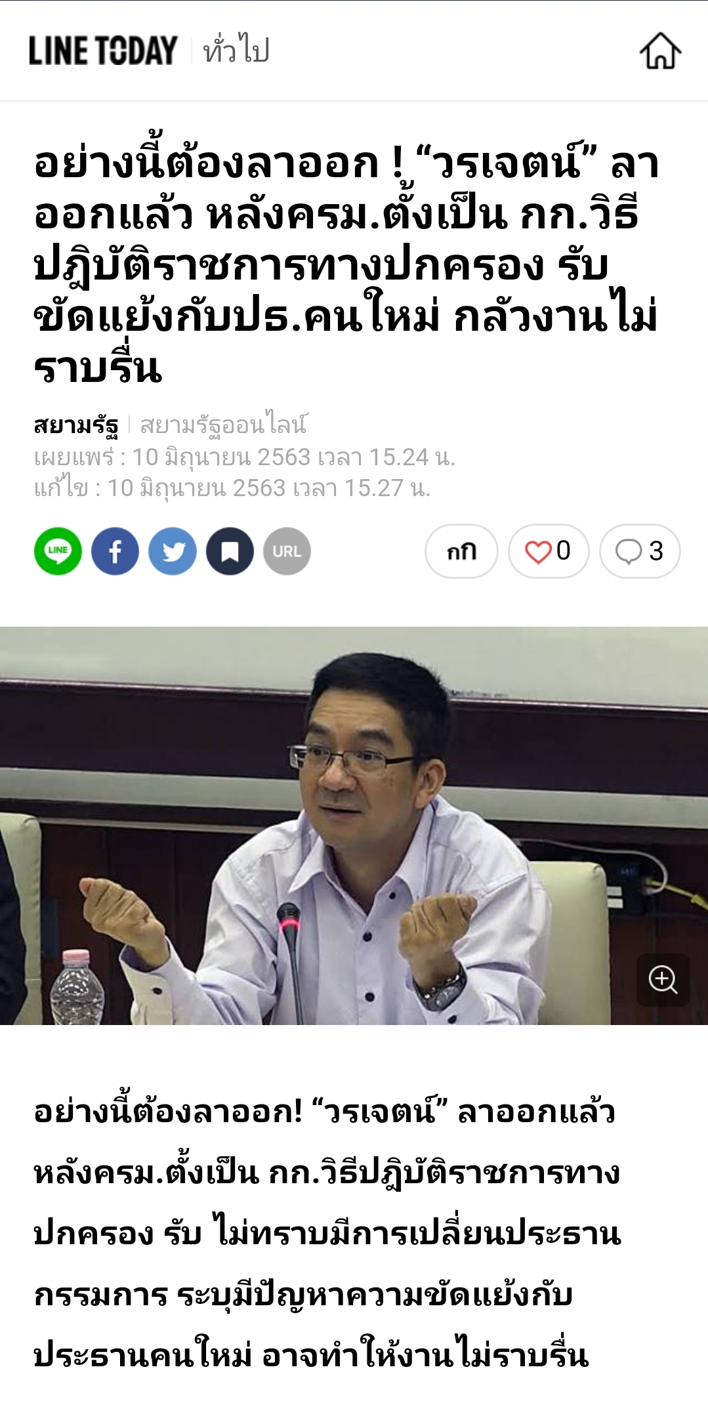The width and height of the screenshot is (708, 1426).
Task: Share the article on Twitter
Action: coord(173,551)
